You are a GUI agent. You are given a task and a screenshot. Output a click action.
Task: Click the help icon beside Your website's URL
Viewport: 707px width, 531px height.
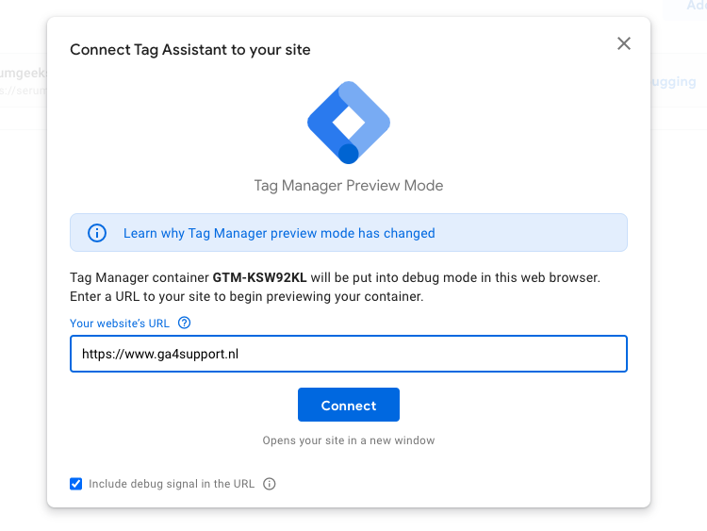[x=185, y=323]
